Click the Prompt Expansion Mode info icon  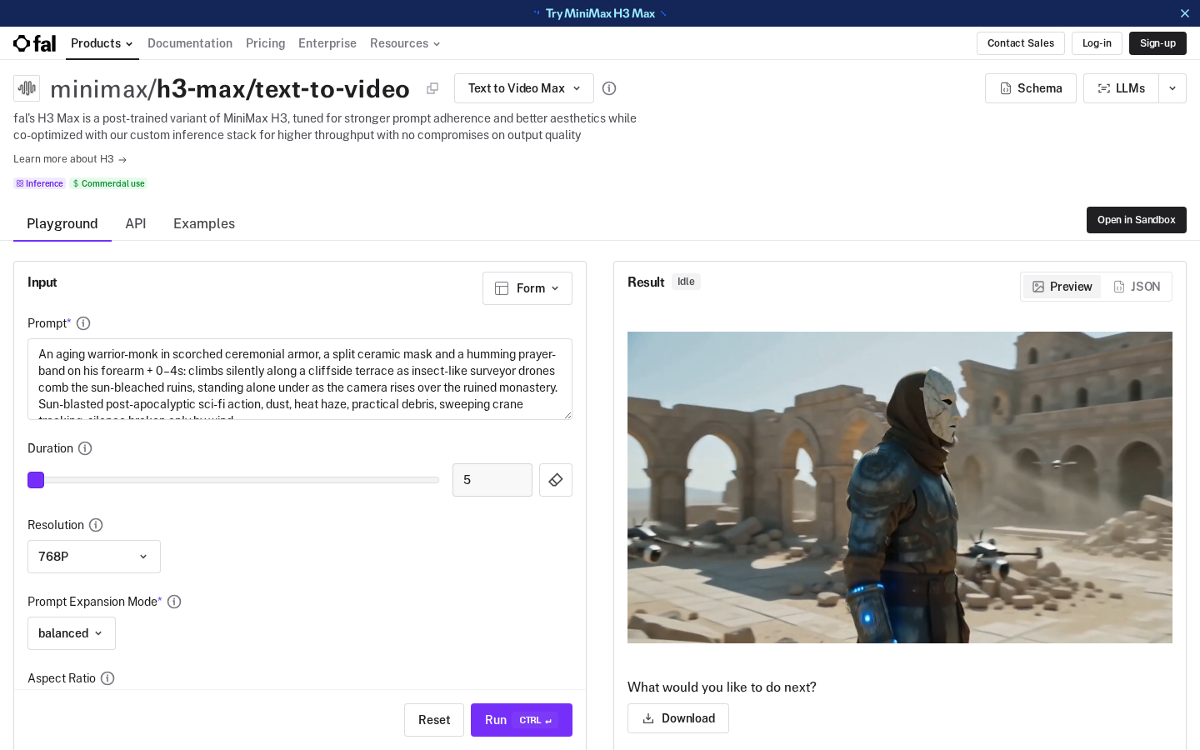point(174,602)
